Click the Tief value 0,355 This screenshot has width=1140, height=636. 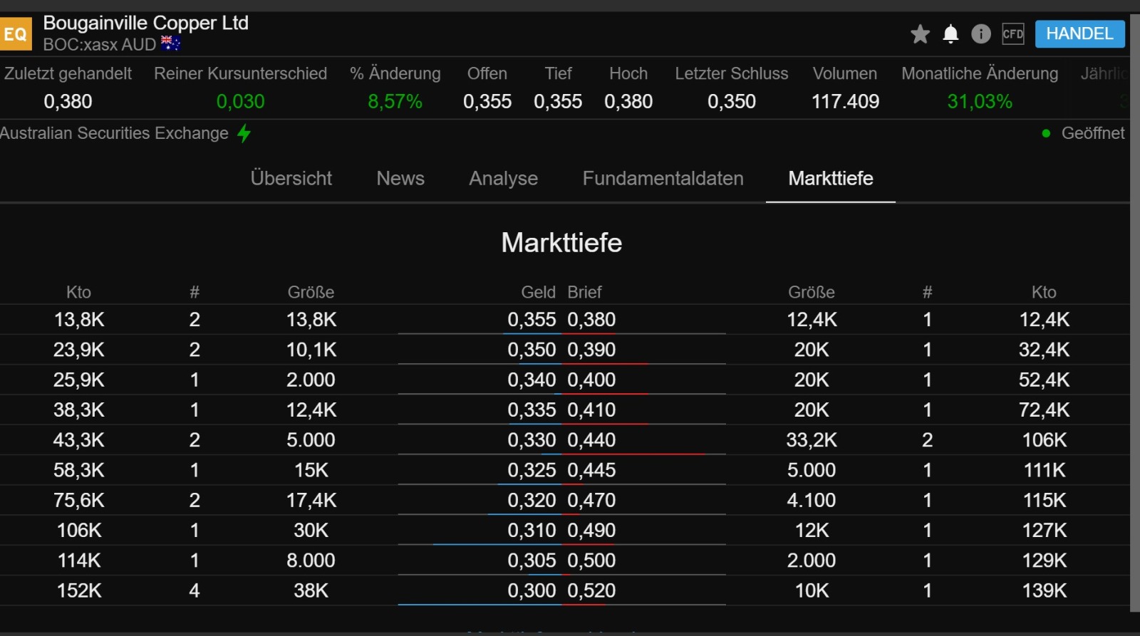tap(558, 102)
